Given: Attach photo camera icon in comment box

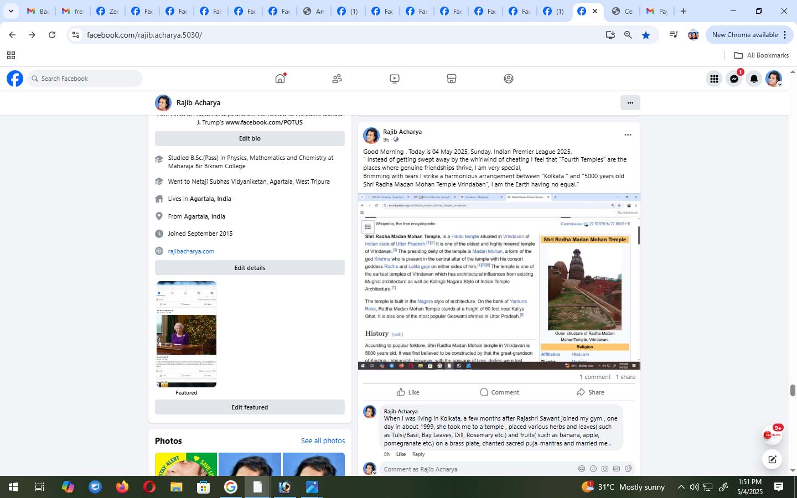Looking at the screenshot, I should [x=605, y=469].
